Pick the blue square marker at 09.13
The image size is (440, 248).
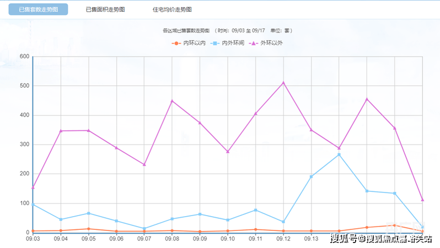(x=311, y=177)
